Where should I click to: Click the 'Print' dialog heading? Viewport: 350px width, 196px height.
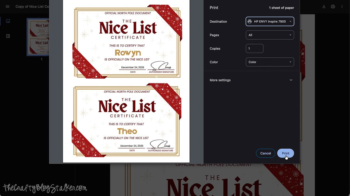click(x=214, y=8)
